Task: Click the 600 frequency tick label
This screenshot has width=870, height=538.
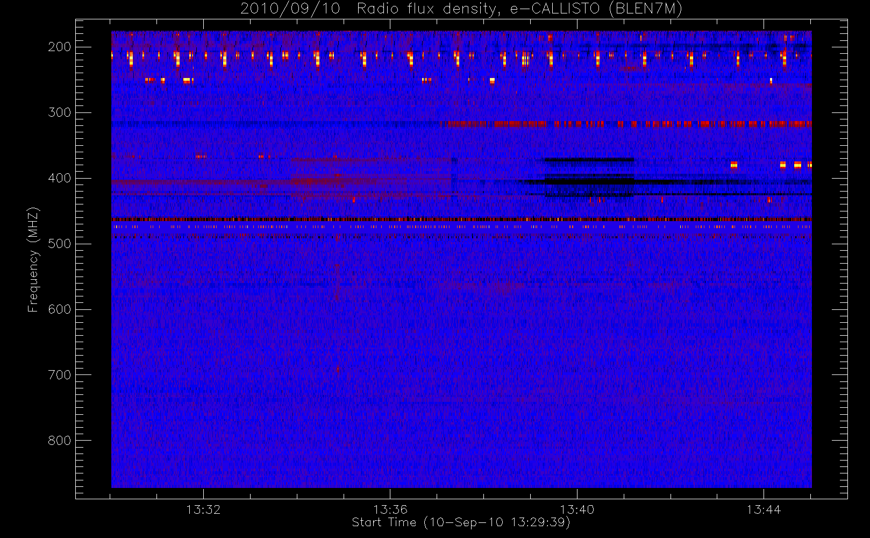Action: point(59,309)
